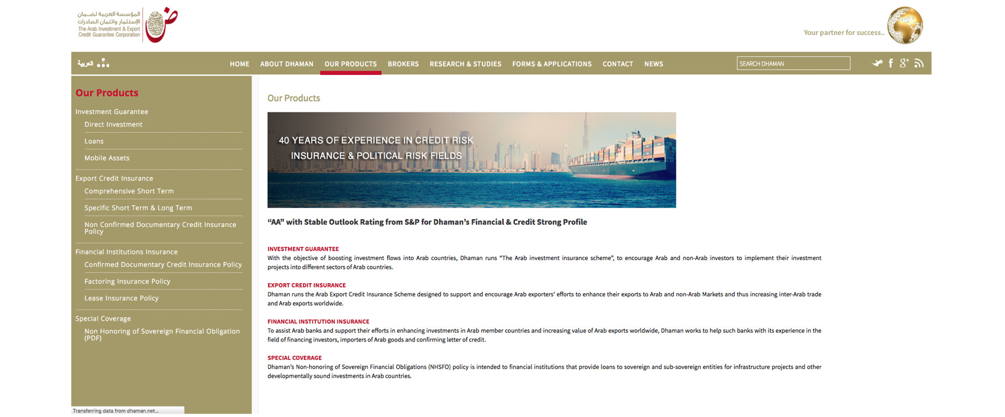Open the Facebook icon

pos(891,63)
